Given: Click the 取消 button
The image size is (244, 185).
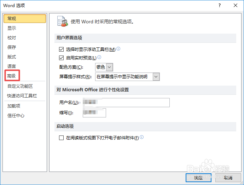Looking at the screenshot, I should [228, 178].
